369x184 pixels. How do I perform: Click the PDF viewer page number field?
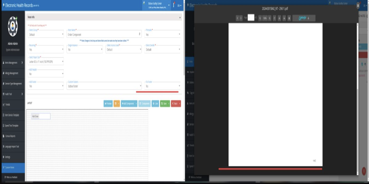251,18
